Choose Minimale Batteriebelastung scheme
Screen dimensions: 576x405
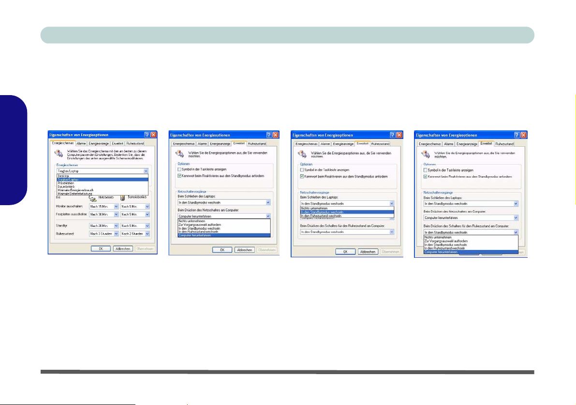(103, 194)
